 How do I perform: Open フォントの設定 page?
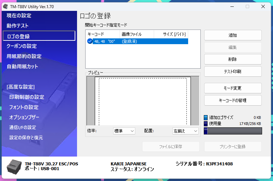point(24,107)
